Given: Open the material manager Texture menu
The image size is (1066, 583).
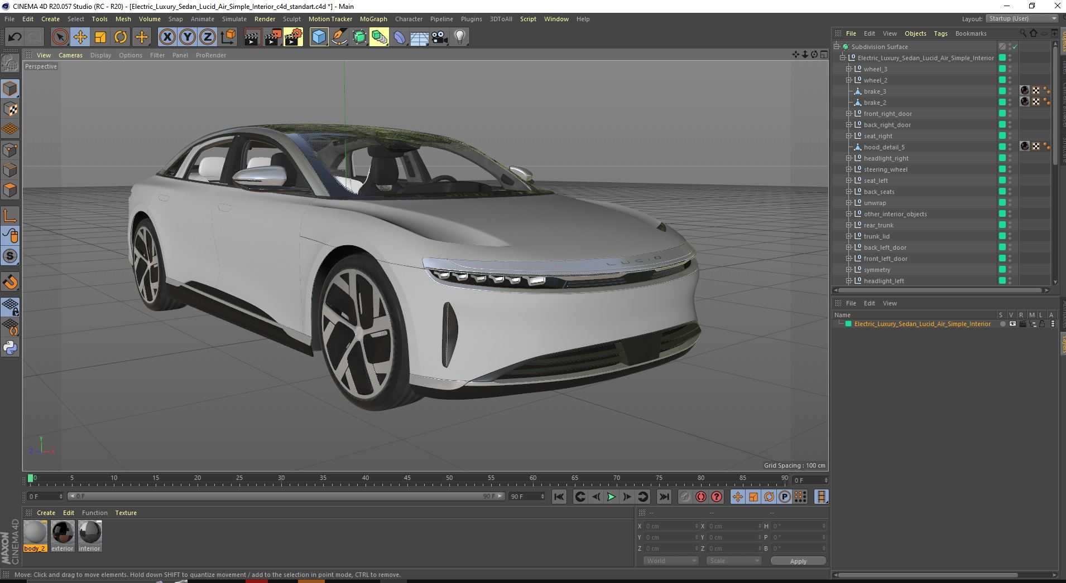Looking at the screenshot, I should click(x=126, y=513).
